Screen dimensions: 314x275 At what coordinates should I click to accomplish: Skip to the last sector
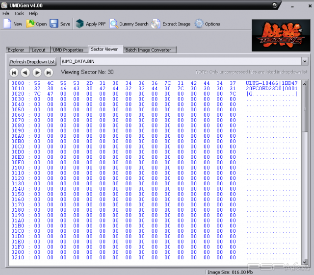coord(48,73)
